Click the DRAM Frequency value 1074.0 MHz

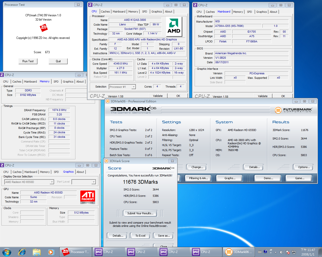pyautogui.click(x=59, y=110)
